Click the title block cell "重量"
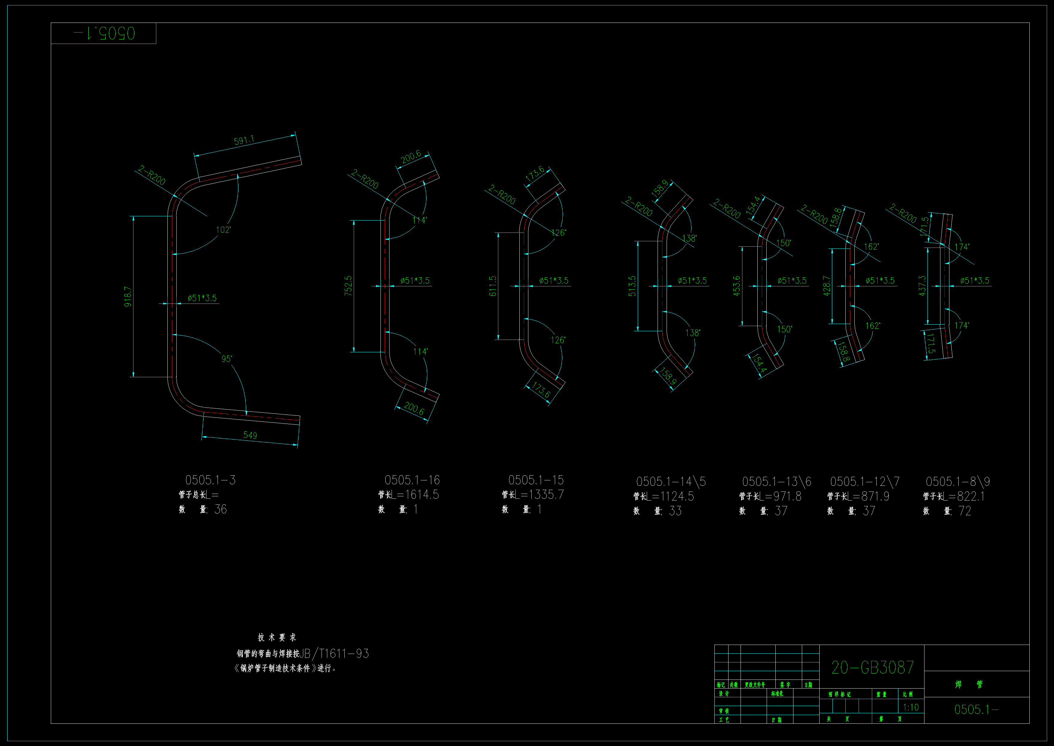 point(881,694)
